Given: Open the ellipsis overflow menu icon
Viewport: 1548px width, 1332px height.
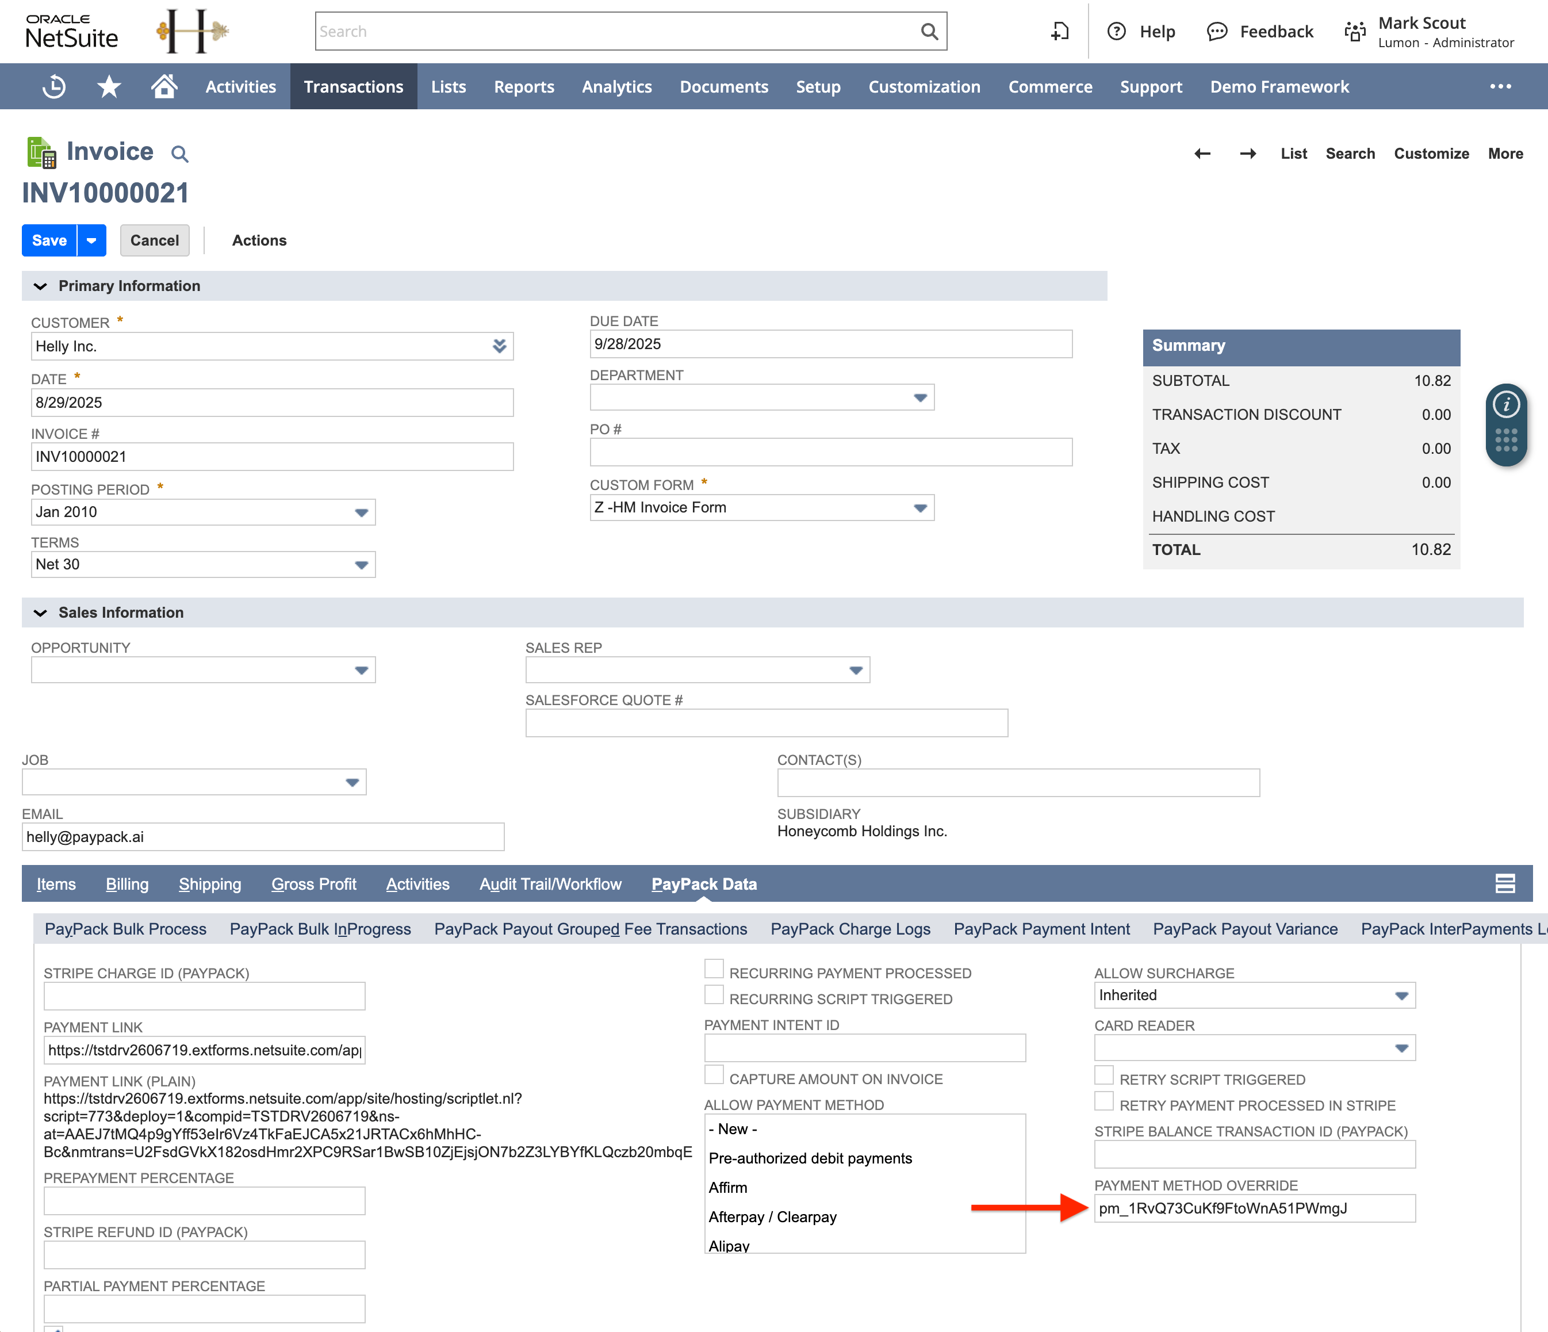Looking at the screenshot, I should (x=1500, y=86).
